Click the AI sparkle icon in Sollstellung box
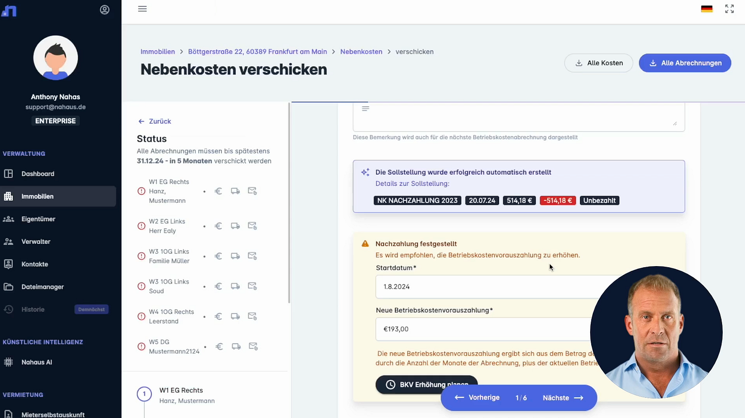Screen dimensions: 745x418 [x=365, y=173]
